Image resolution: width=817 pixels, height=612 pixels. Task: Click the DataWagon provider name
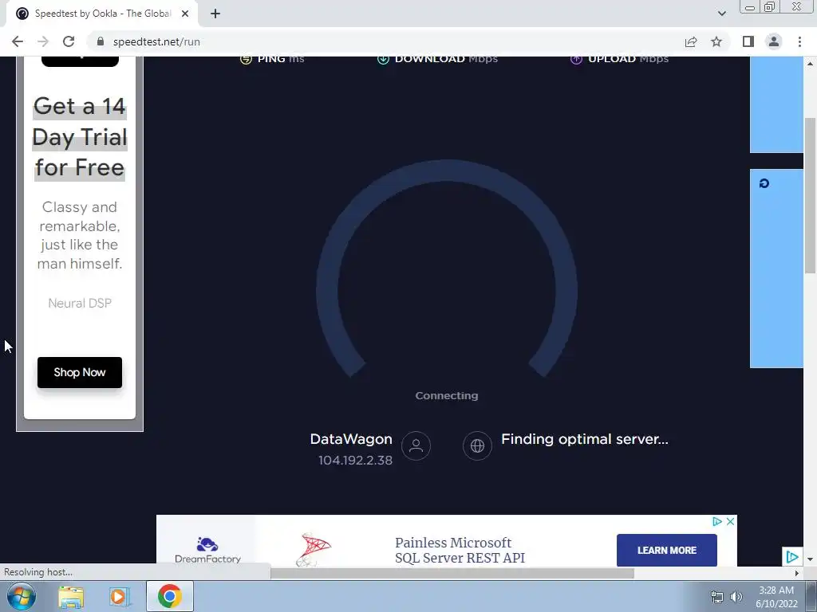(351, 439)
